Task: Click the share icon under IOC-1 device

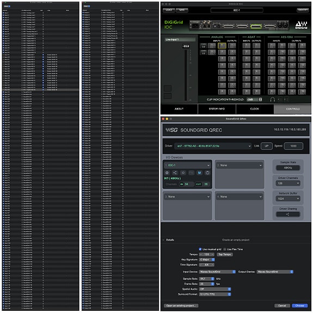Action: click(x=175, y=173)
